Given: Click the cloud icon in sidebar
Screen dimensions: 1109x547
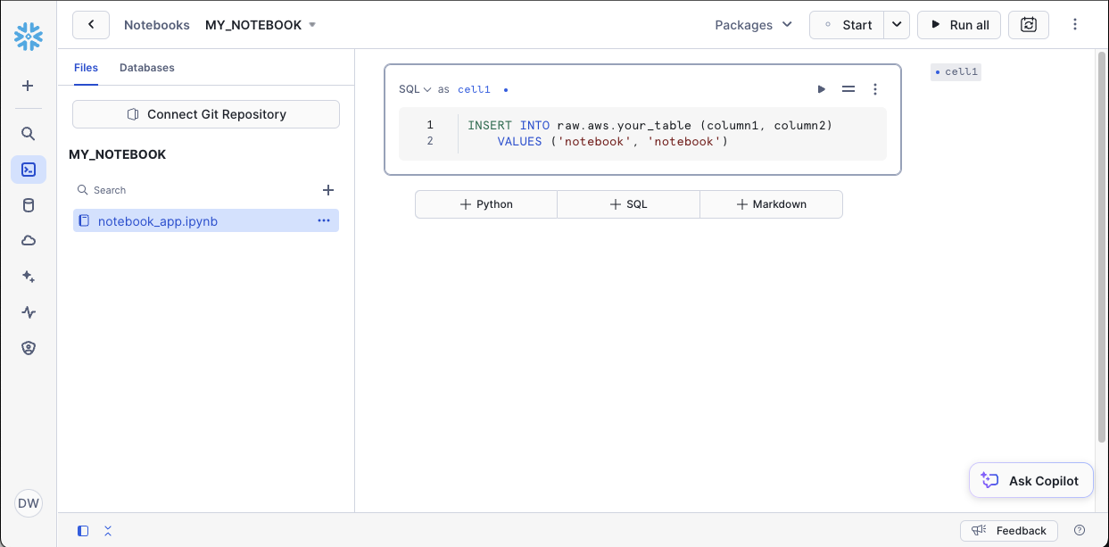Looking at the screenshot, I should click(x=29, y=241).
